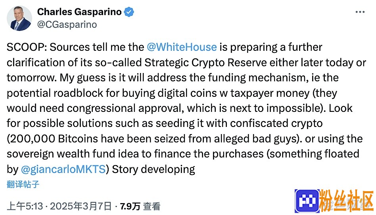Click the 7.9万 查看 view count
The height and width of the screenshot is (215, 376).
pos(140,206)
